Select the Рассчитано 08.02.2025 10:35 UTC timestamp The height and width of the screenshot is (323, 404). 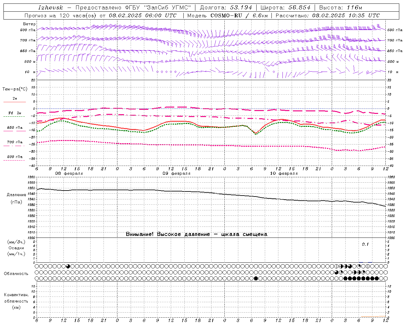tap(328, 15)
